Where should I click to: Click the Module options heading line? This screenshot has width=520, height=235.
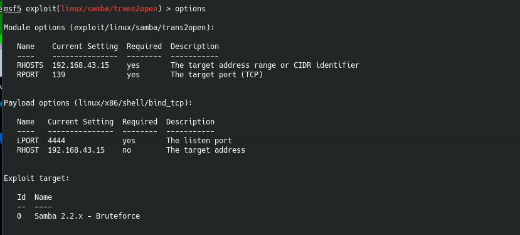tap(109, 28)
